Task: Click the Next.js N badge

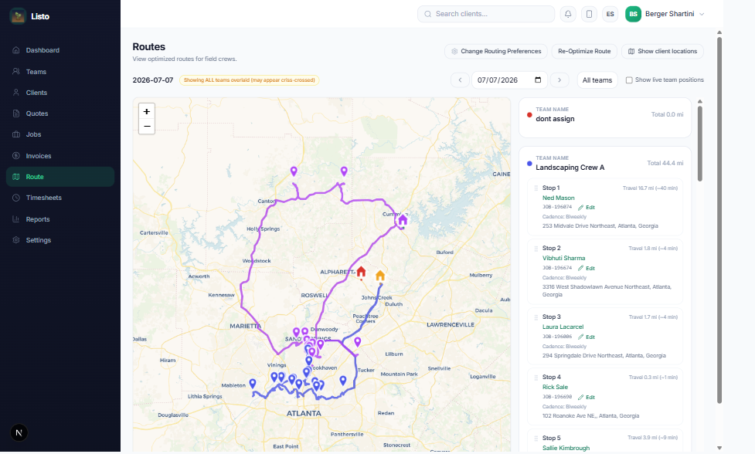Action: tap(19, 432)
